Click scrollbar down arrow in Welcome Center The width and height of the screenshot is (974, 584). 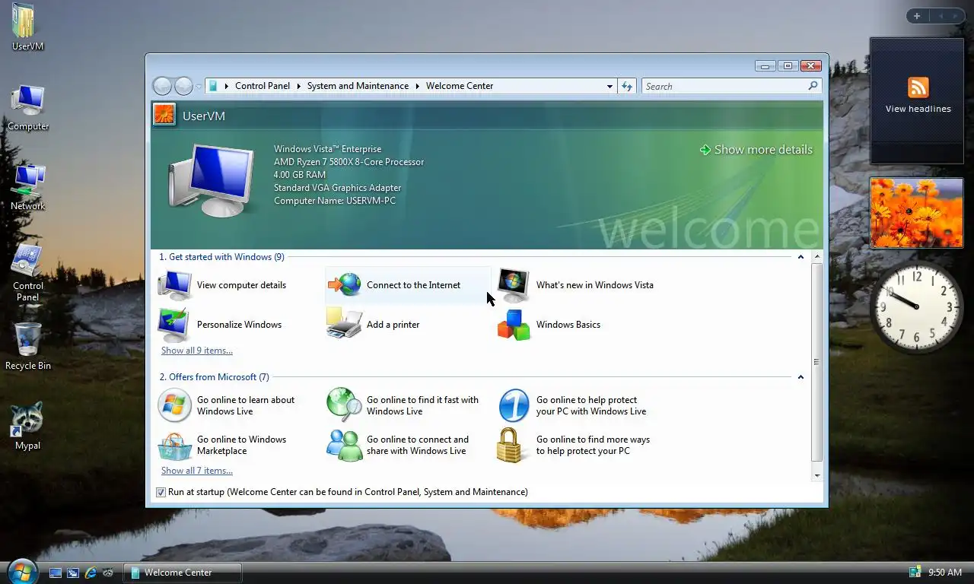click(x=816, y=476)
